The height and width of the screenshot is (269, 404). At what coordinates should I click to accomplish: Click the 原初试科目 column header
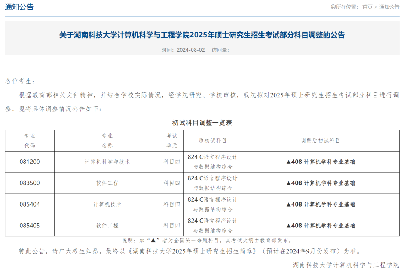point(212,140)
